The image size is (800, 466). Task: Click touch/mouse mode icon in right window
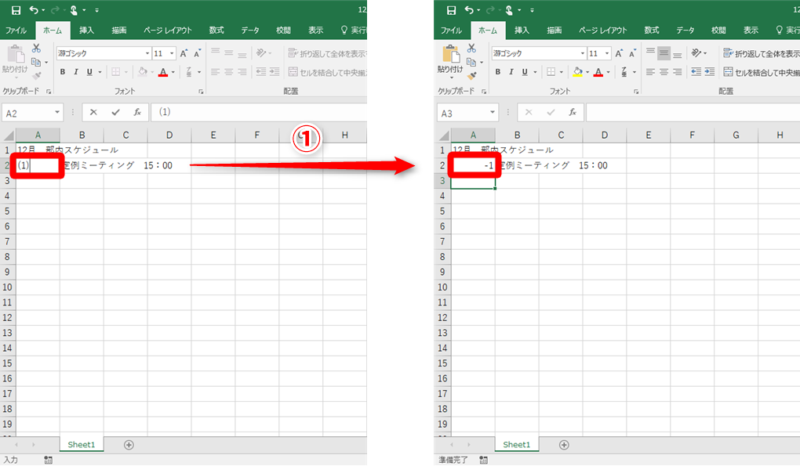509,10
